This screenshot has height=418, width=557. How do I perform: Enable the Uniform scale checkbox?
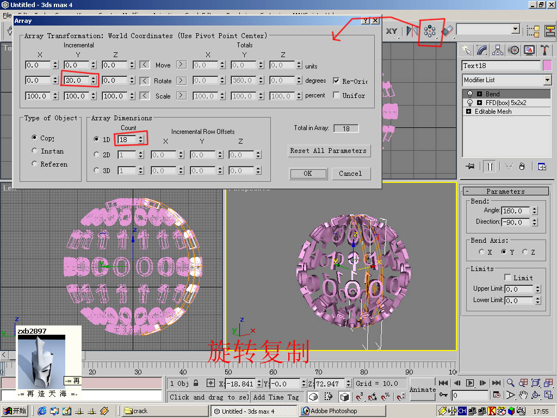(336, 95)
